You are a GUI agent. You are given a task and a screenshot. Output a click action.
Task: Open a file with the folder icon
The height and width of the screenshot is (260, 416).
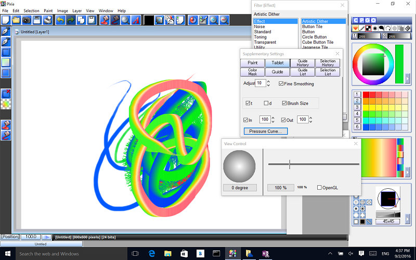[16, 20]
